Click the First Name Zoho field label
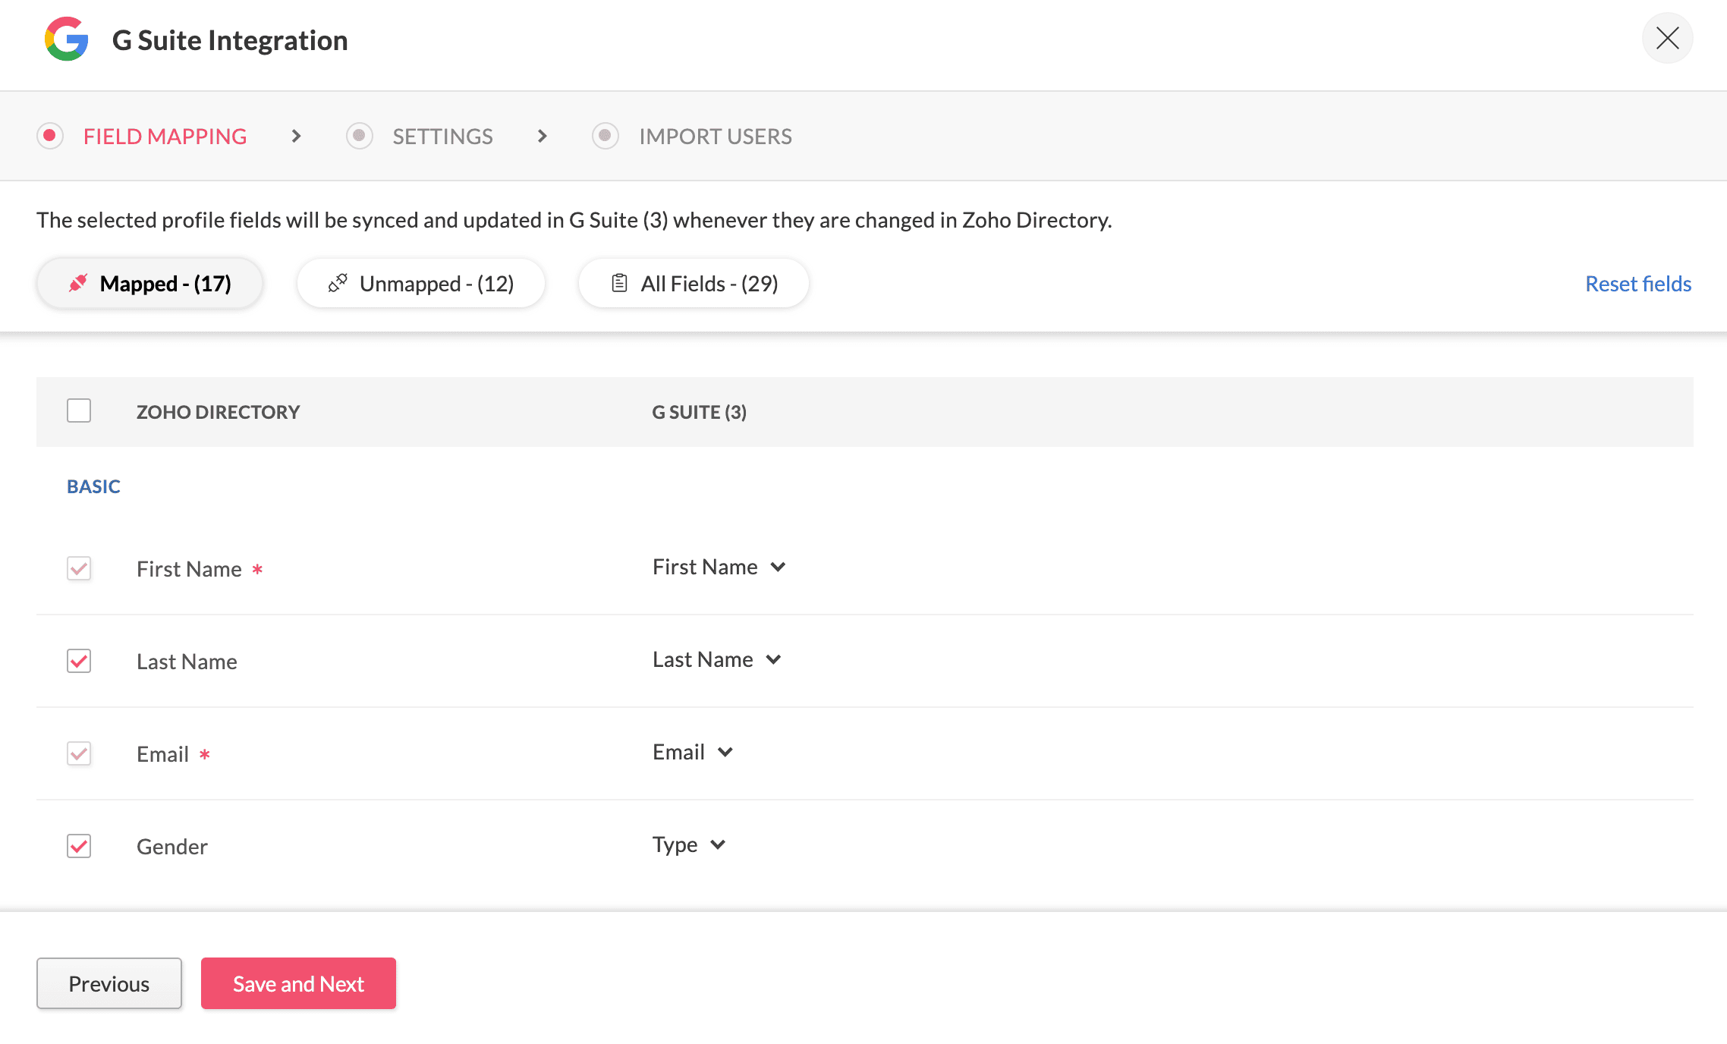This screenshot has height=1044, width=1727. point(189,569)
